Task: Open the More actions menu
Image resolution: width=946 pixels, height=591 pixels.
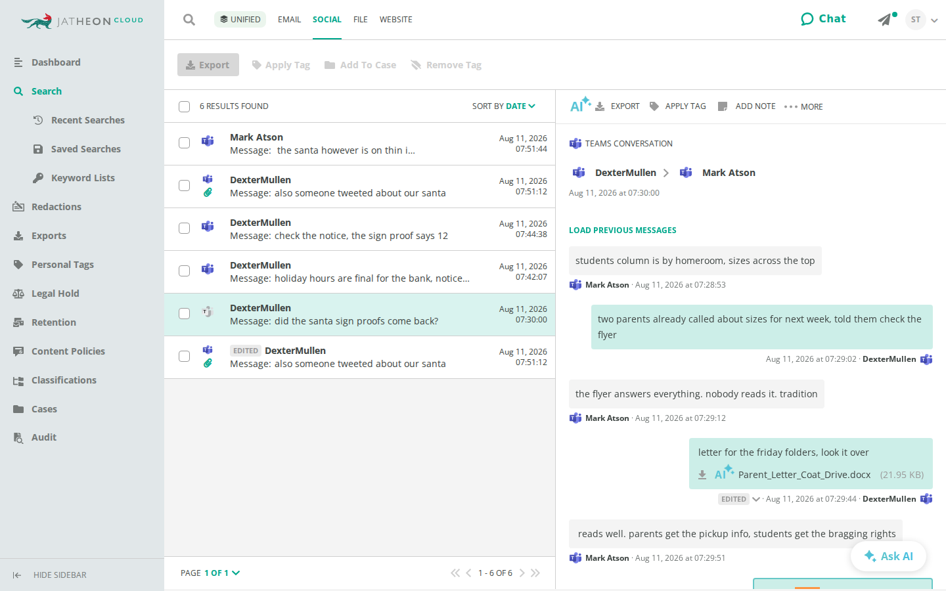Action: pos(803,106)
